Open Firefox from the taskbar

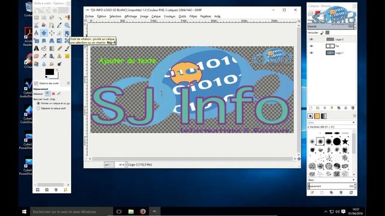pyautogui.click(x=143, y=211)
